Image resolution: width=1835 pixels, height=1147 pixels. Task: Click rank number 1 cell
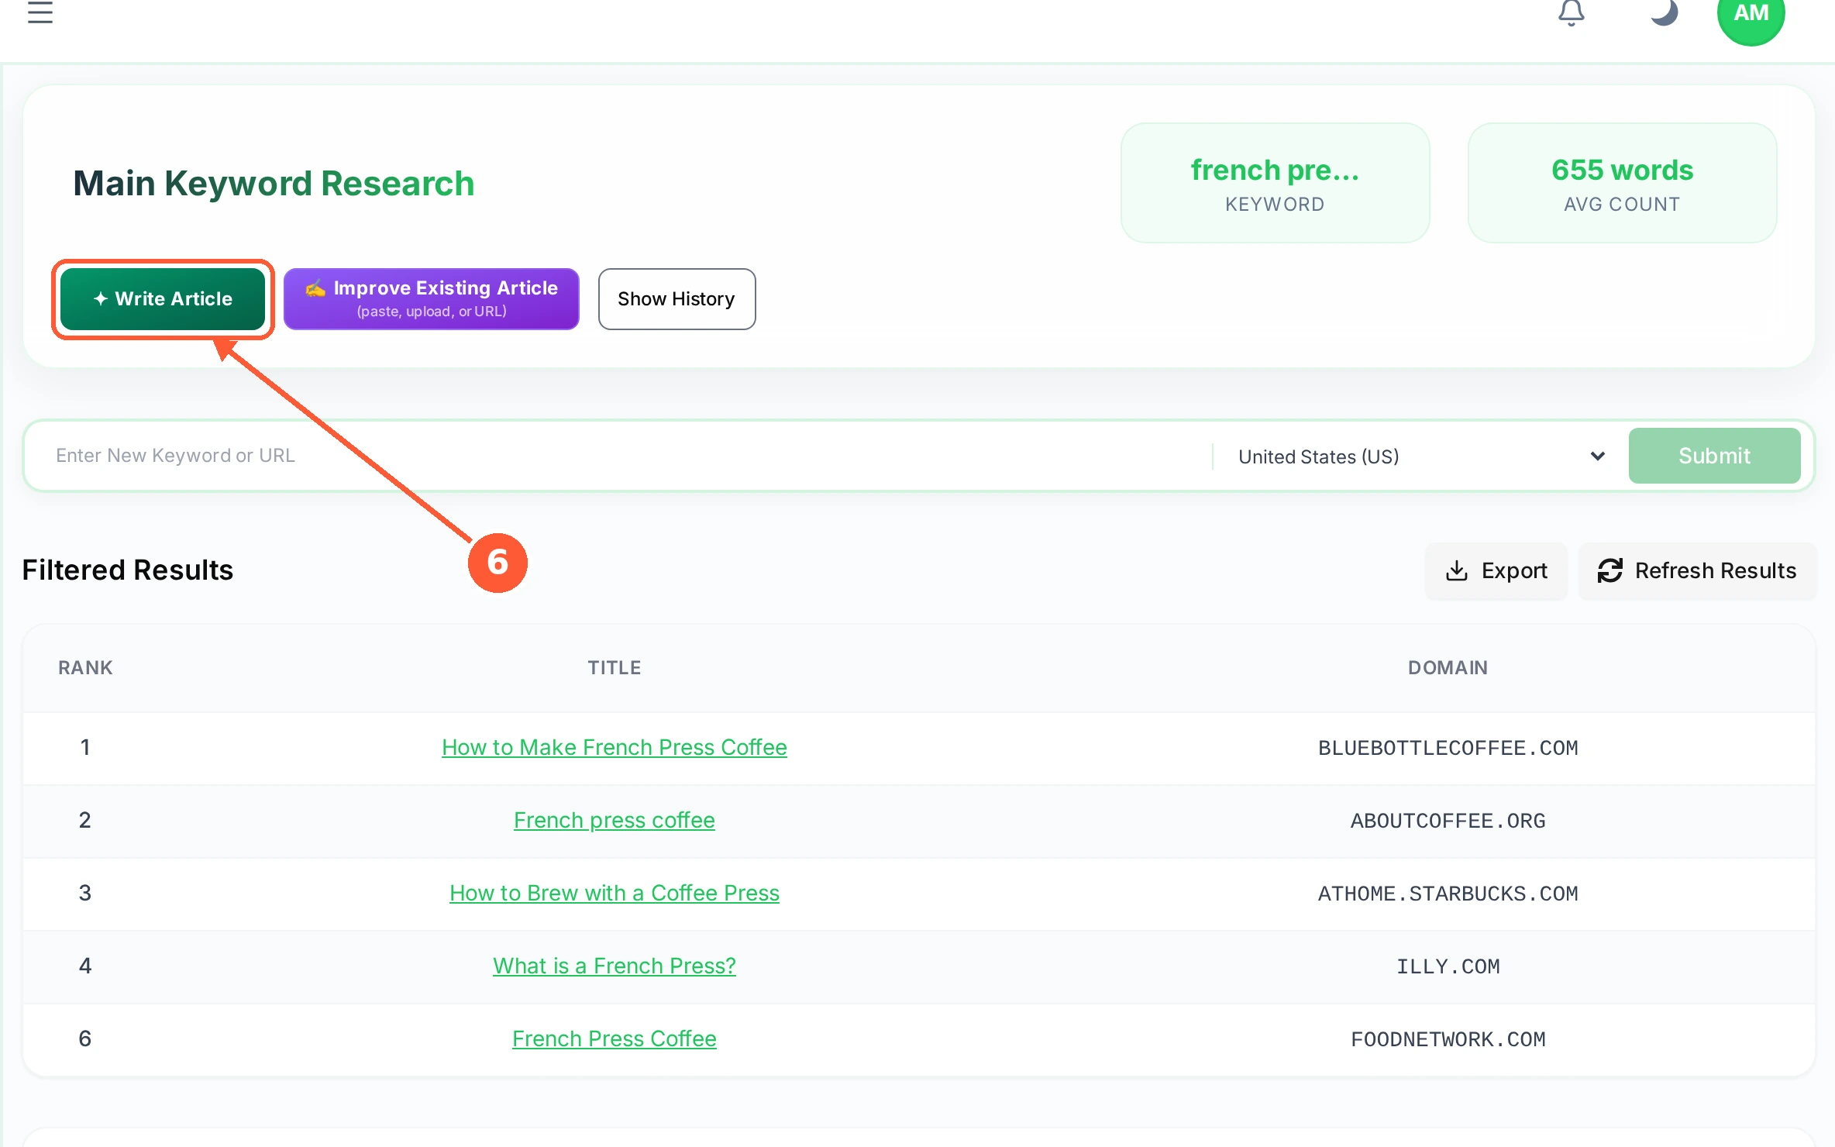click(85, 747)
